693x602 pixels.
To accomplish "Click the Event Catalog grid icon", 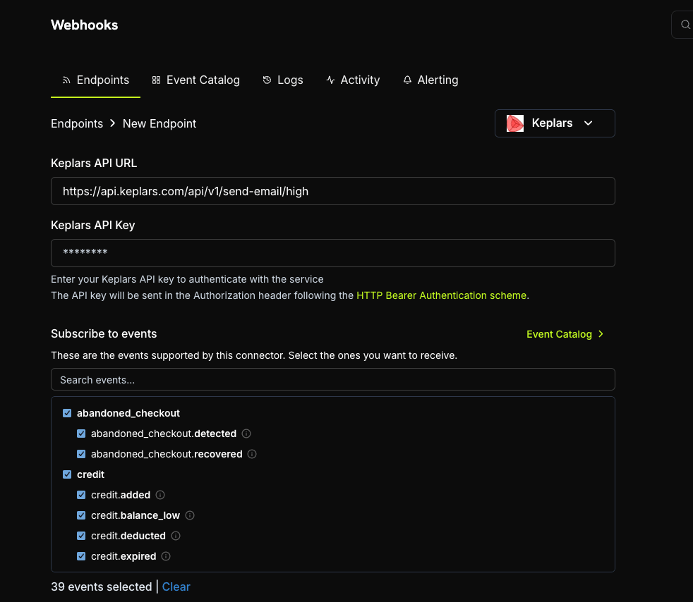I will tap(156, 80).
